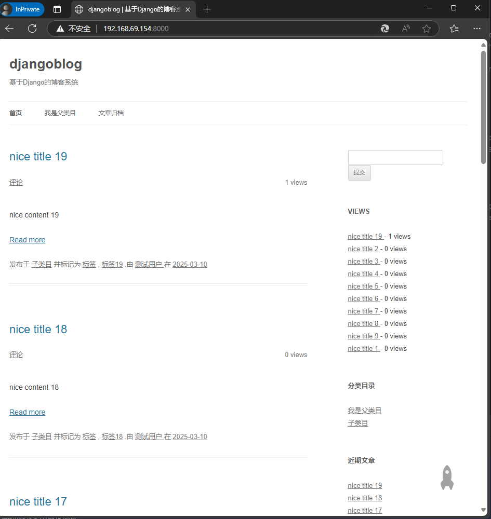Open nice title 3 in VIEWS list
This screenshot has width=491, height=519.
(x=363, y=262)
